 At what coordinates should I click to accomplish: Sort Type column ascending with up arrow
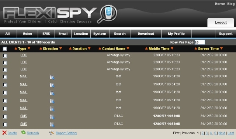pyautogui.click(x=16, y=48)
